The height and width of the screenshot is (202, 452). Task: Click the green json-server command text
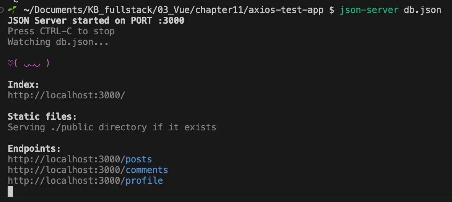(369, 10)
